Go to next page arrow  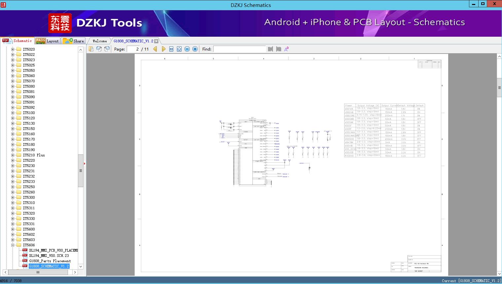coord(163,49)
